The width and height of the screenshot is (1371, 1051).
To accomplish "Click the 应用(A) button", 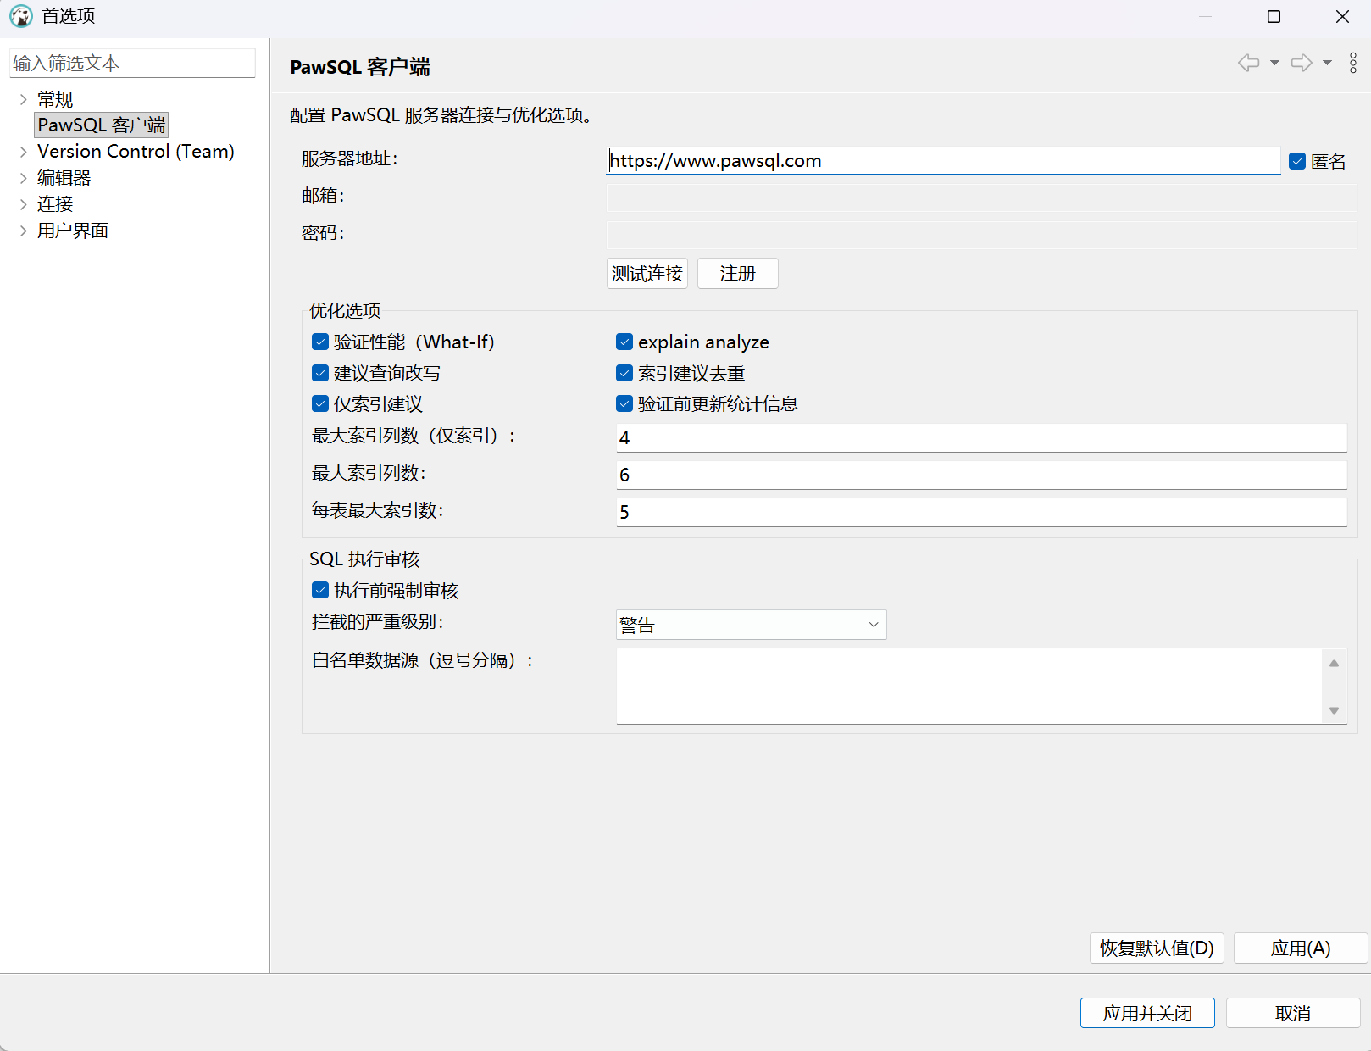I will coord(1301,948).
